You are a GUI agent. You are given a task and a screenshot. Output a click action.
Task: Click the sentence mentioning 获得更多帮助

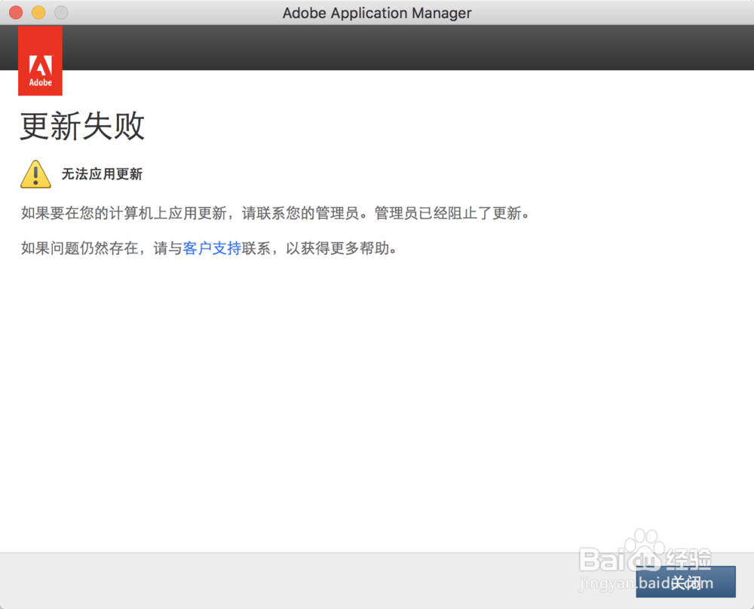[x=211, y=248]
